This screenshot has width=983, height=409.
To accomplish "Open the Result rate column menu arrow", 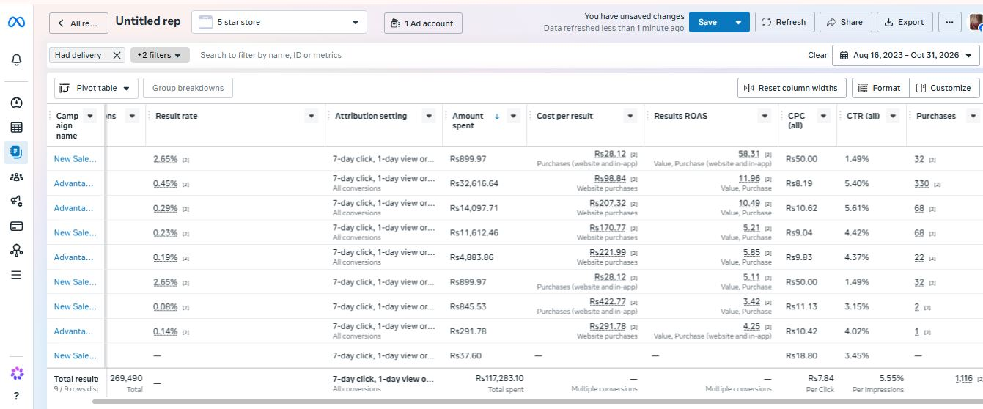I will [312, 116].
